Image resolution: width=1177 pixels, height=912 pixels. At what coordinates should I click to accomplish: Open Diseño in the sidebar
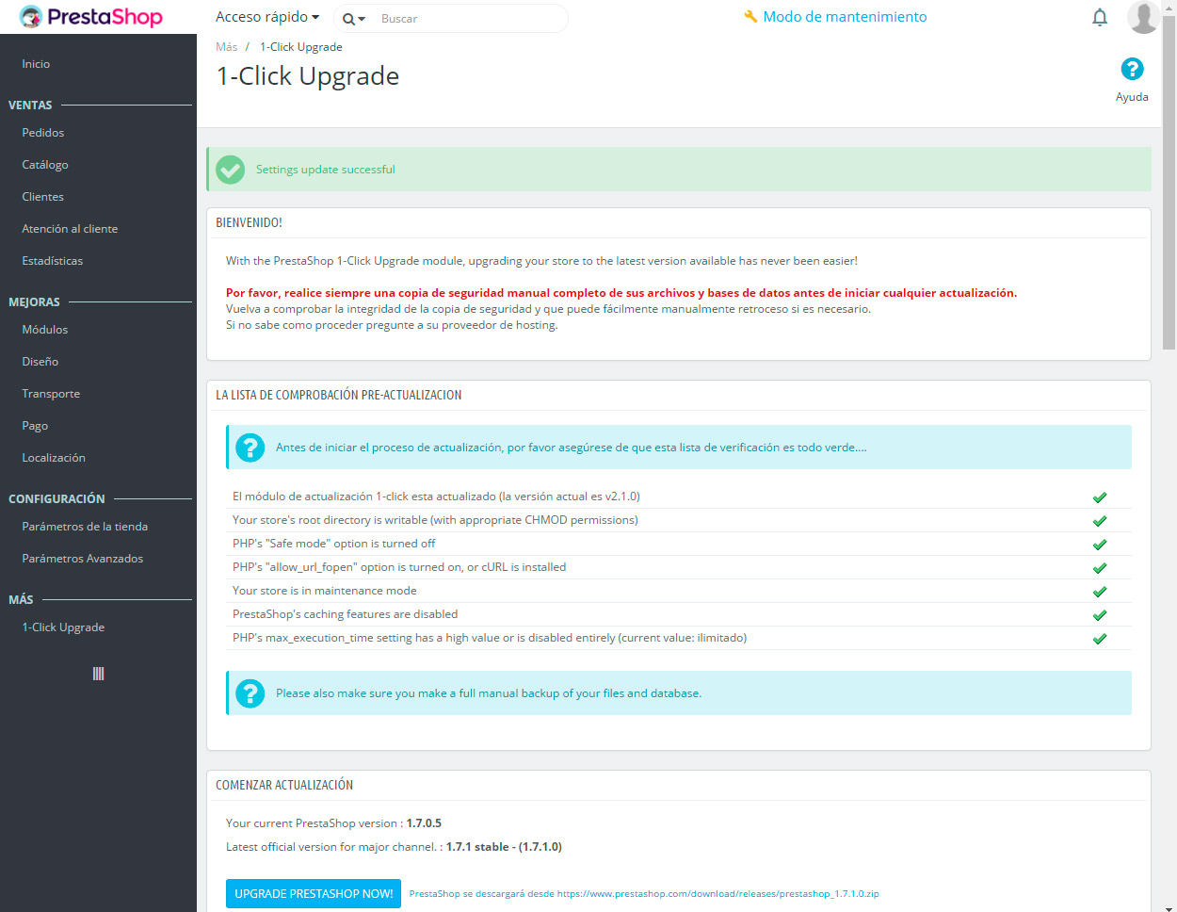point(40,362)
